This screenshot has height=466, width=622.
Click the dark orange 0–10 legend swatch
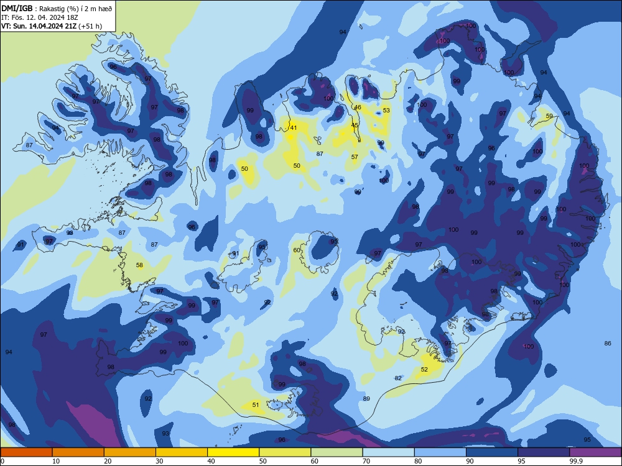pyautogui.click(x=26, y=452)
